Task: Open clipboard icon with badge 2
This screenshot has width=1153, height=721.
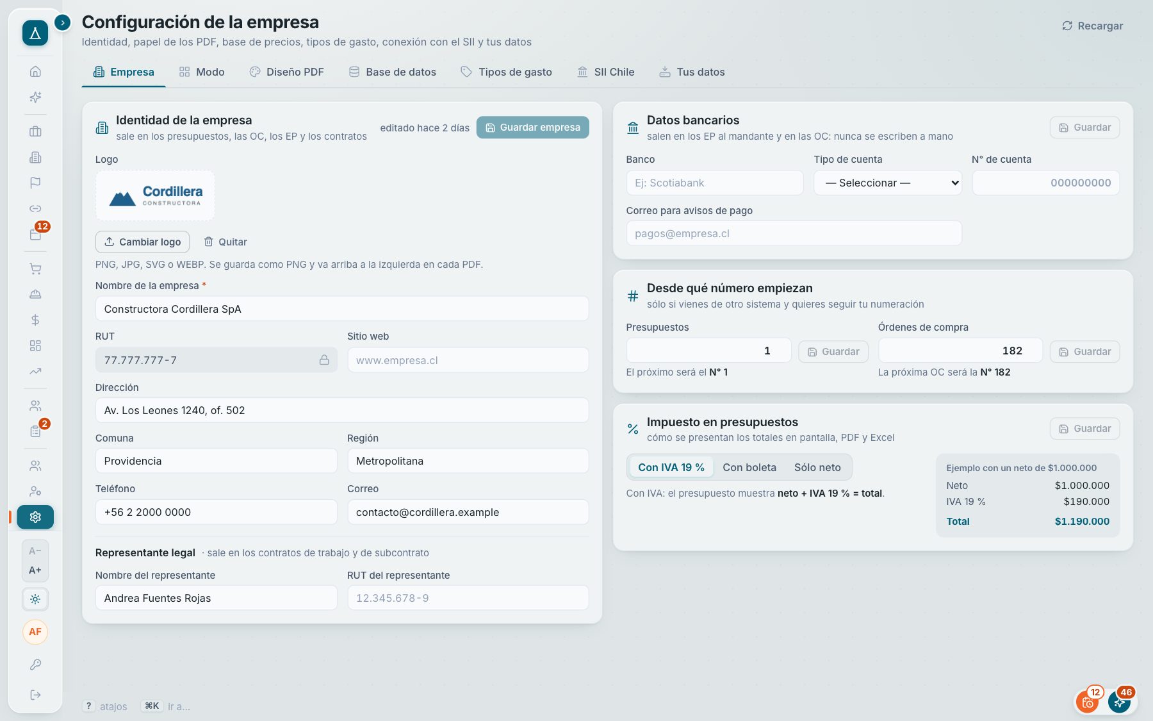Action: point(35,431)
